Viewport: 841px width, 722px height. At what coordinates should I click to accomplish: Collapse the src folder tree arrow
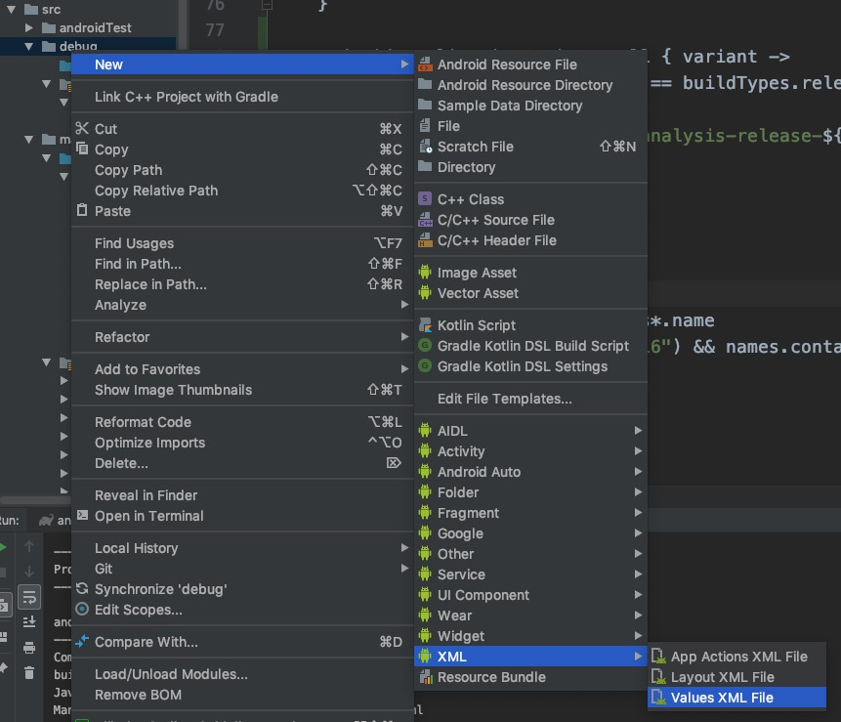[x=11, y=10]
